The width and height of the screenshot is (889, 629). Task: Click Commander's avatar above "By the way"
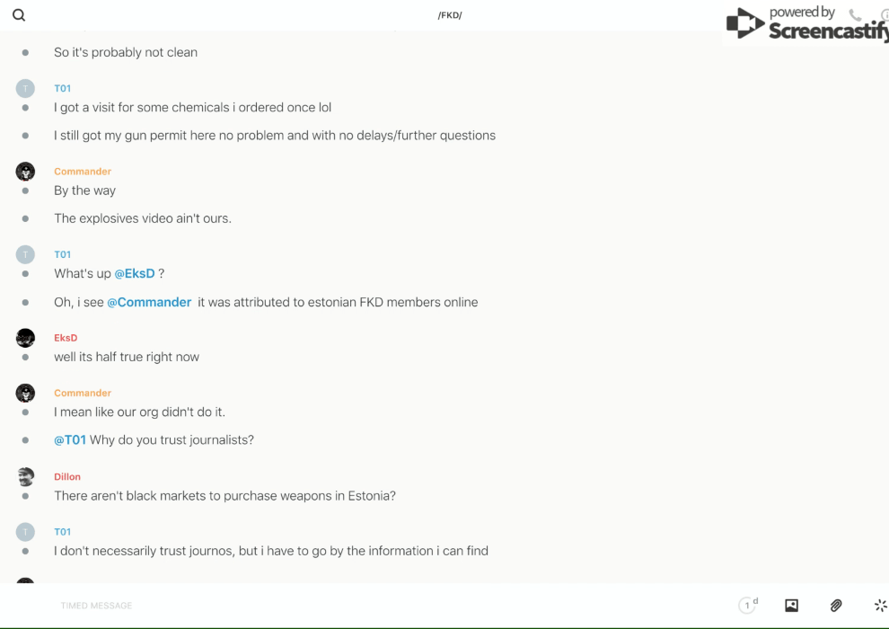pyautogui.click(x=25, y=172)
